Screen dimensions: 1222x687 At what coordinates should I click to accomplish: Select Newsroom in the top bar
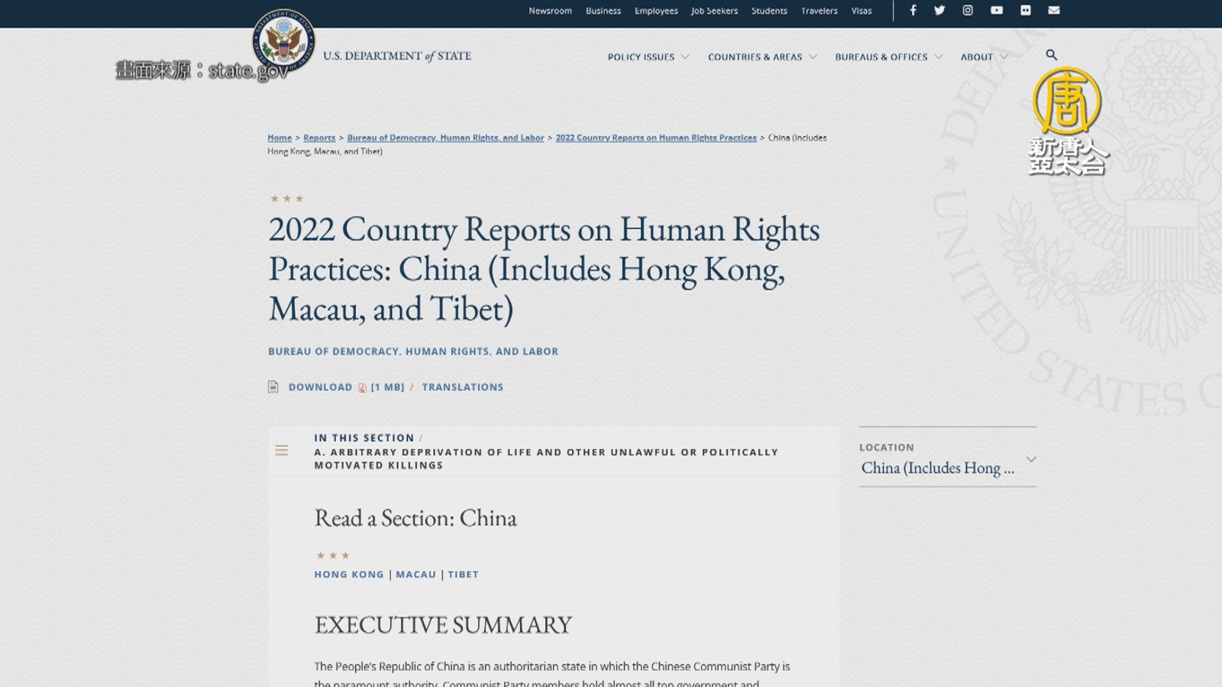coord(550,11)
